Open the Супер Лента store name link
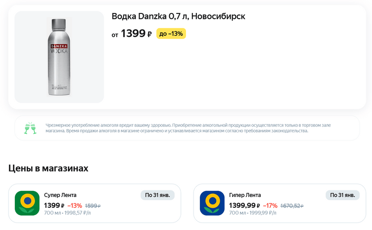 click(x=60, y=195)
